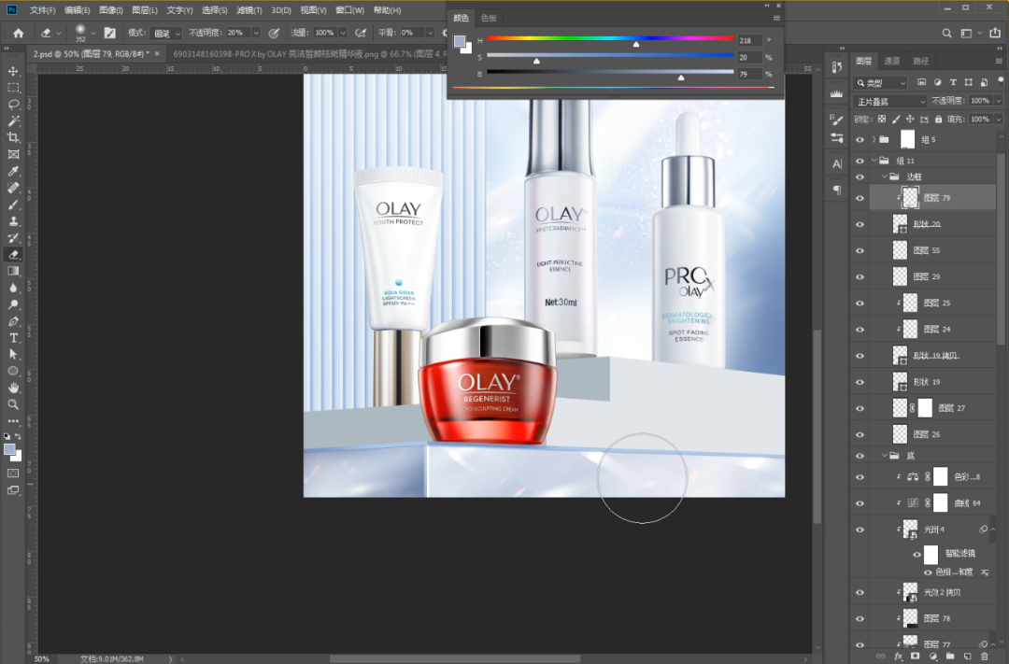Screen dimensions: 1009x664
Task: Open the 滤镜(T) menu
Action: pyautogui.click(x=249, y=10)
